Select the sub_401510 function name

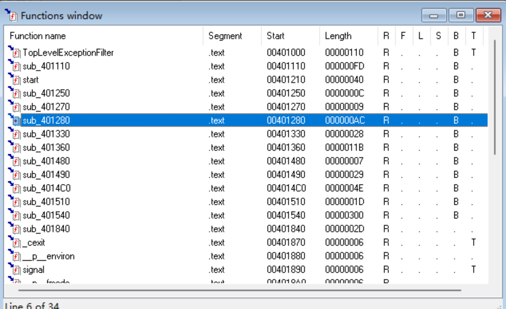pos(46,202)
